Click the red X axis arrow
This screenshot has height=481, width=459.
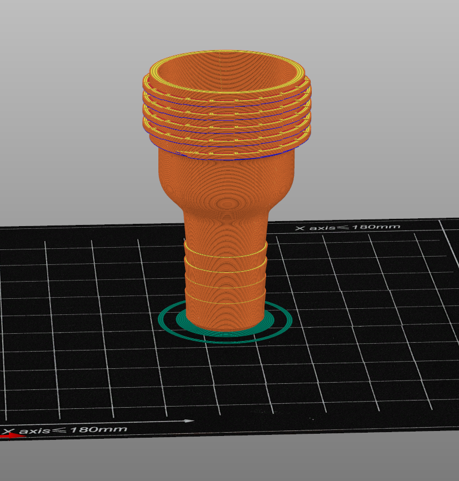click(12, 436)
